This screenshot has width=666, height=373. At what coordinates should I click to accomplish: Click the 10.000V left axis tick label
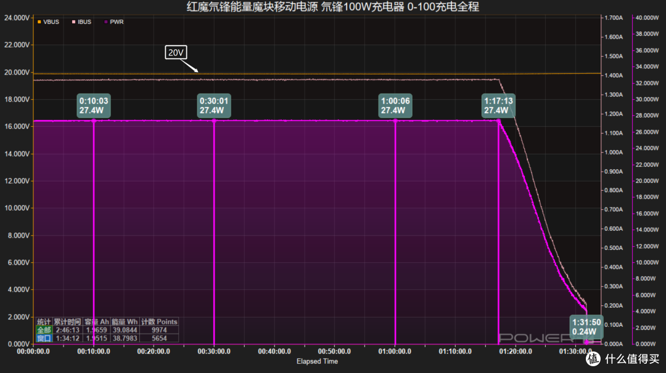pyautogui.click(x=17, y=208)
